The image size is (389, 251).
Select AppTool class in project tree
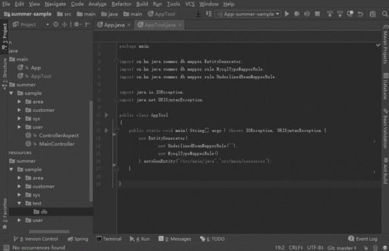click(41, 76)
